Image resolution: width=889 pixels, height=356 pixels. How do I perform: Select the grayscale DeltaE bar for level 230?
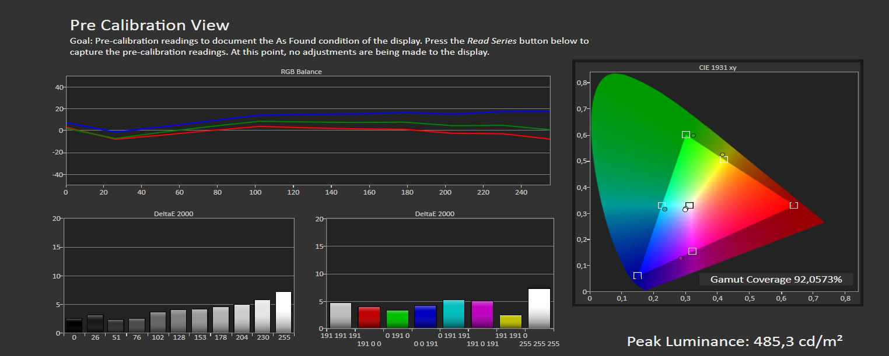click(263, 316)
